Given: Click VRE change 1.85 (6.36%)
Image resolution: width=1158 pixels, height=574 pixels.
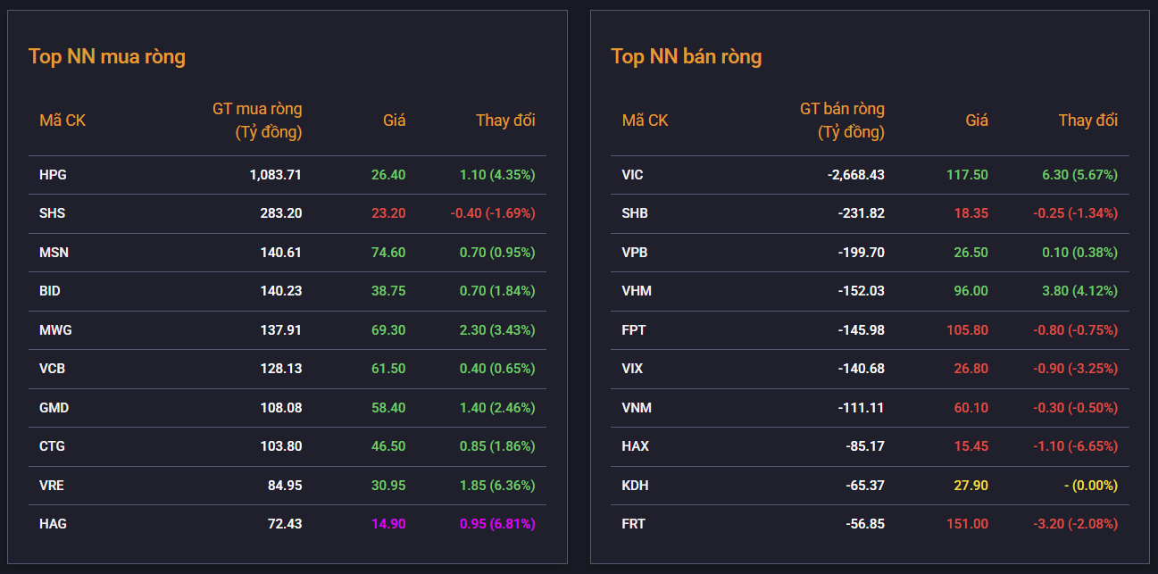Looking at the screenshot, I should (x=497, y=486).
